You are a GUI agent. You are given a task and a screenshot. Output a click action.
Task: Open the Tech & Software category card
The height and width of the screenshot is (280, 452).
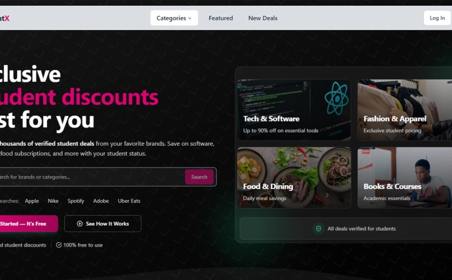coord(294,110)
